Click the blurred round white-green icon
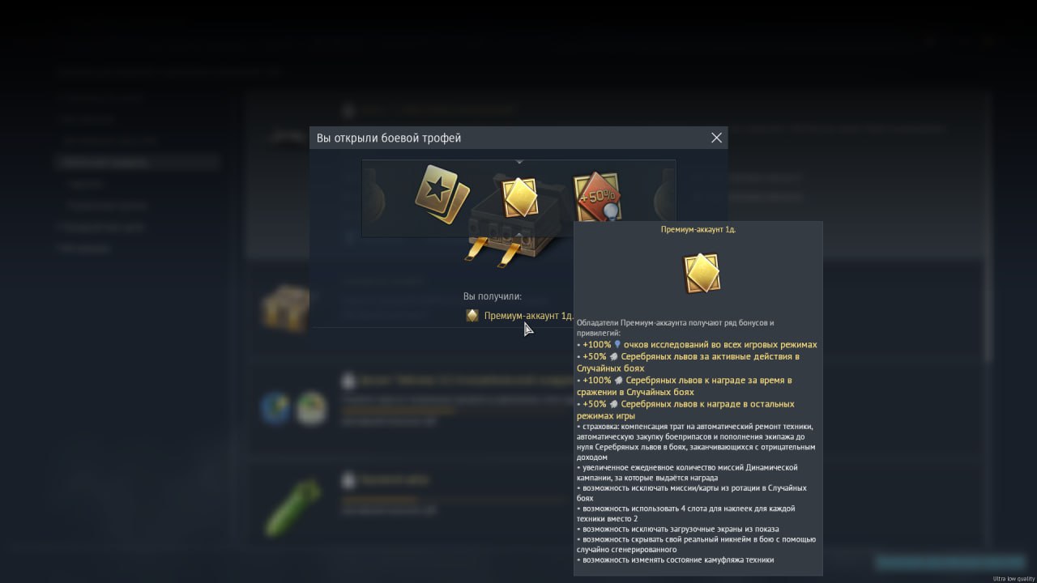 point(312,409)
